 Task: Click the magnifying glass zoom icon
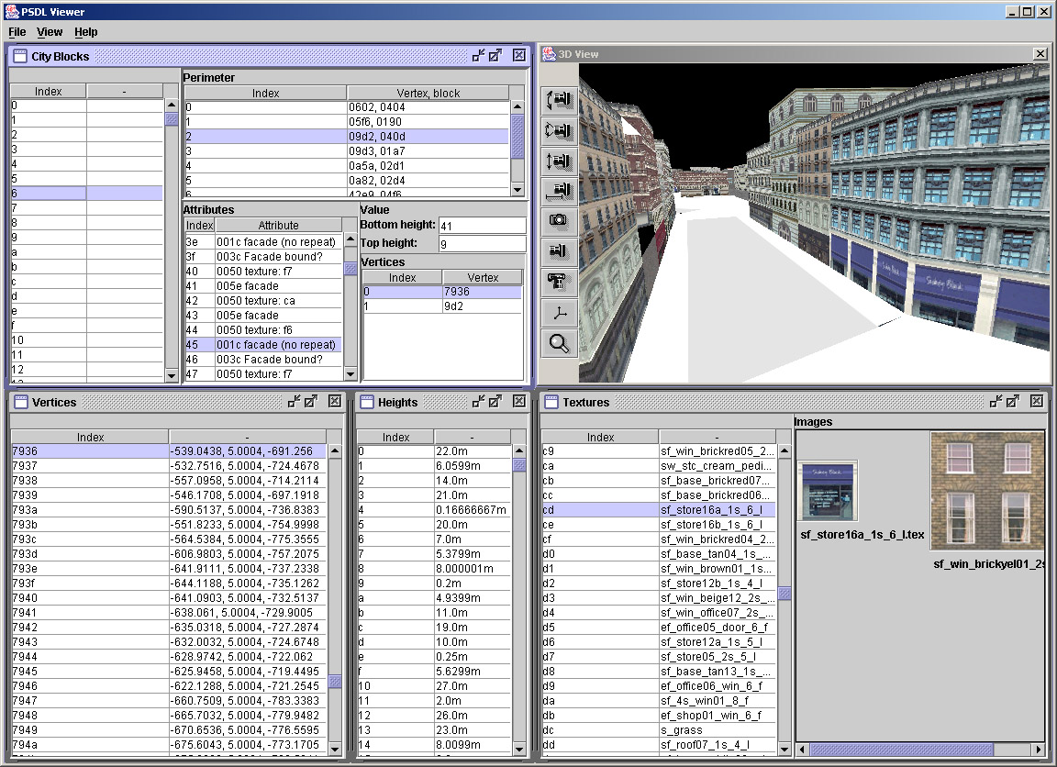[559, 343]
